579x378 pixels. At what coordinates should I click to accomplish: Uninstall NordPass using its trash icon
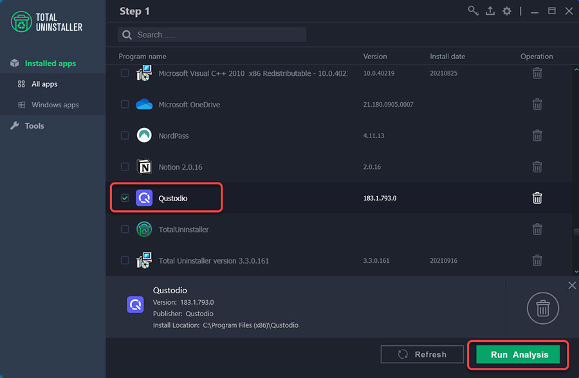click(x=537, y=136)
